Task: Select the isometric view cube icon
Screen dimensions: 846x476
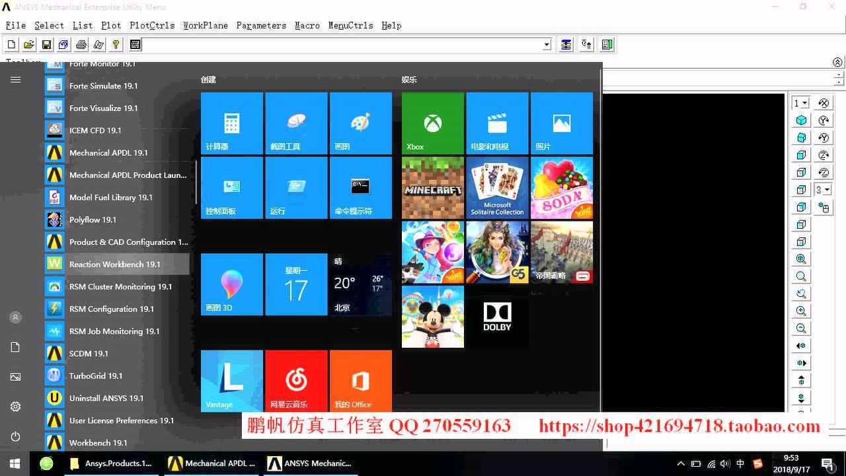Action: 801,120
